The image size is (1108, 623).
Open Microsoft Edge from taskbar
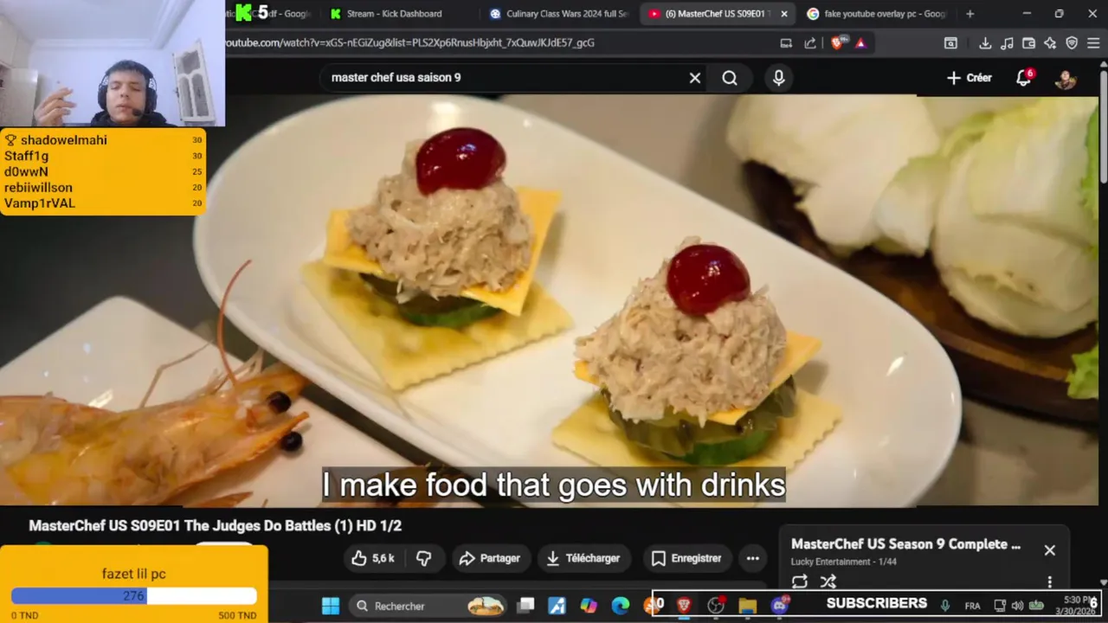pyautogui.click(x=621, y=606)
